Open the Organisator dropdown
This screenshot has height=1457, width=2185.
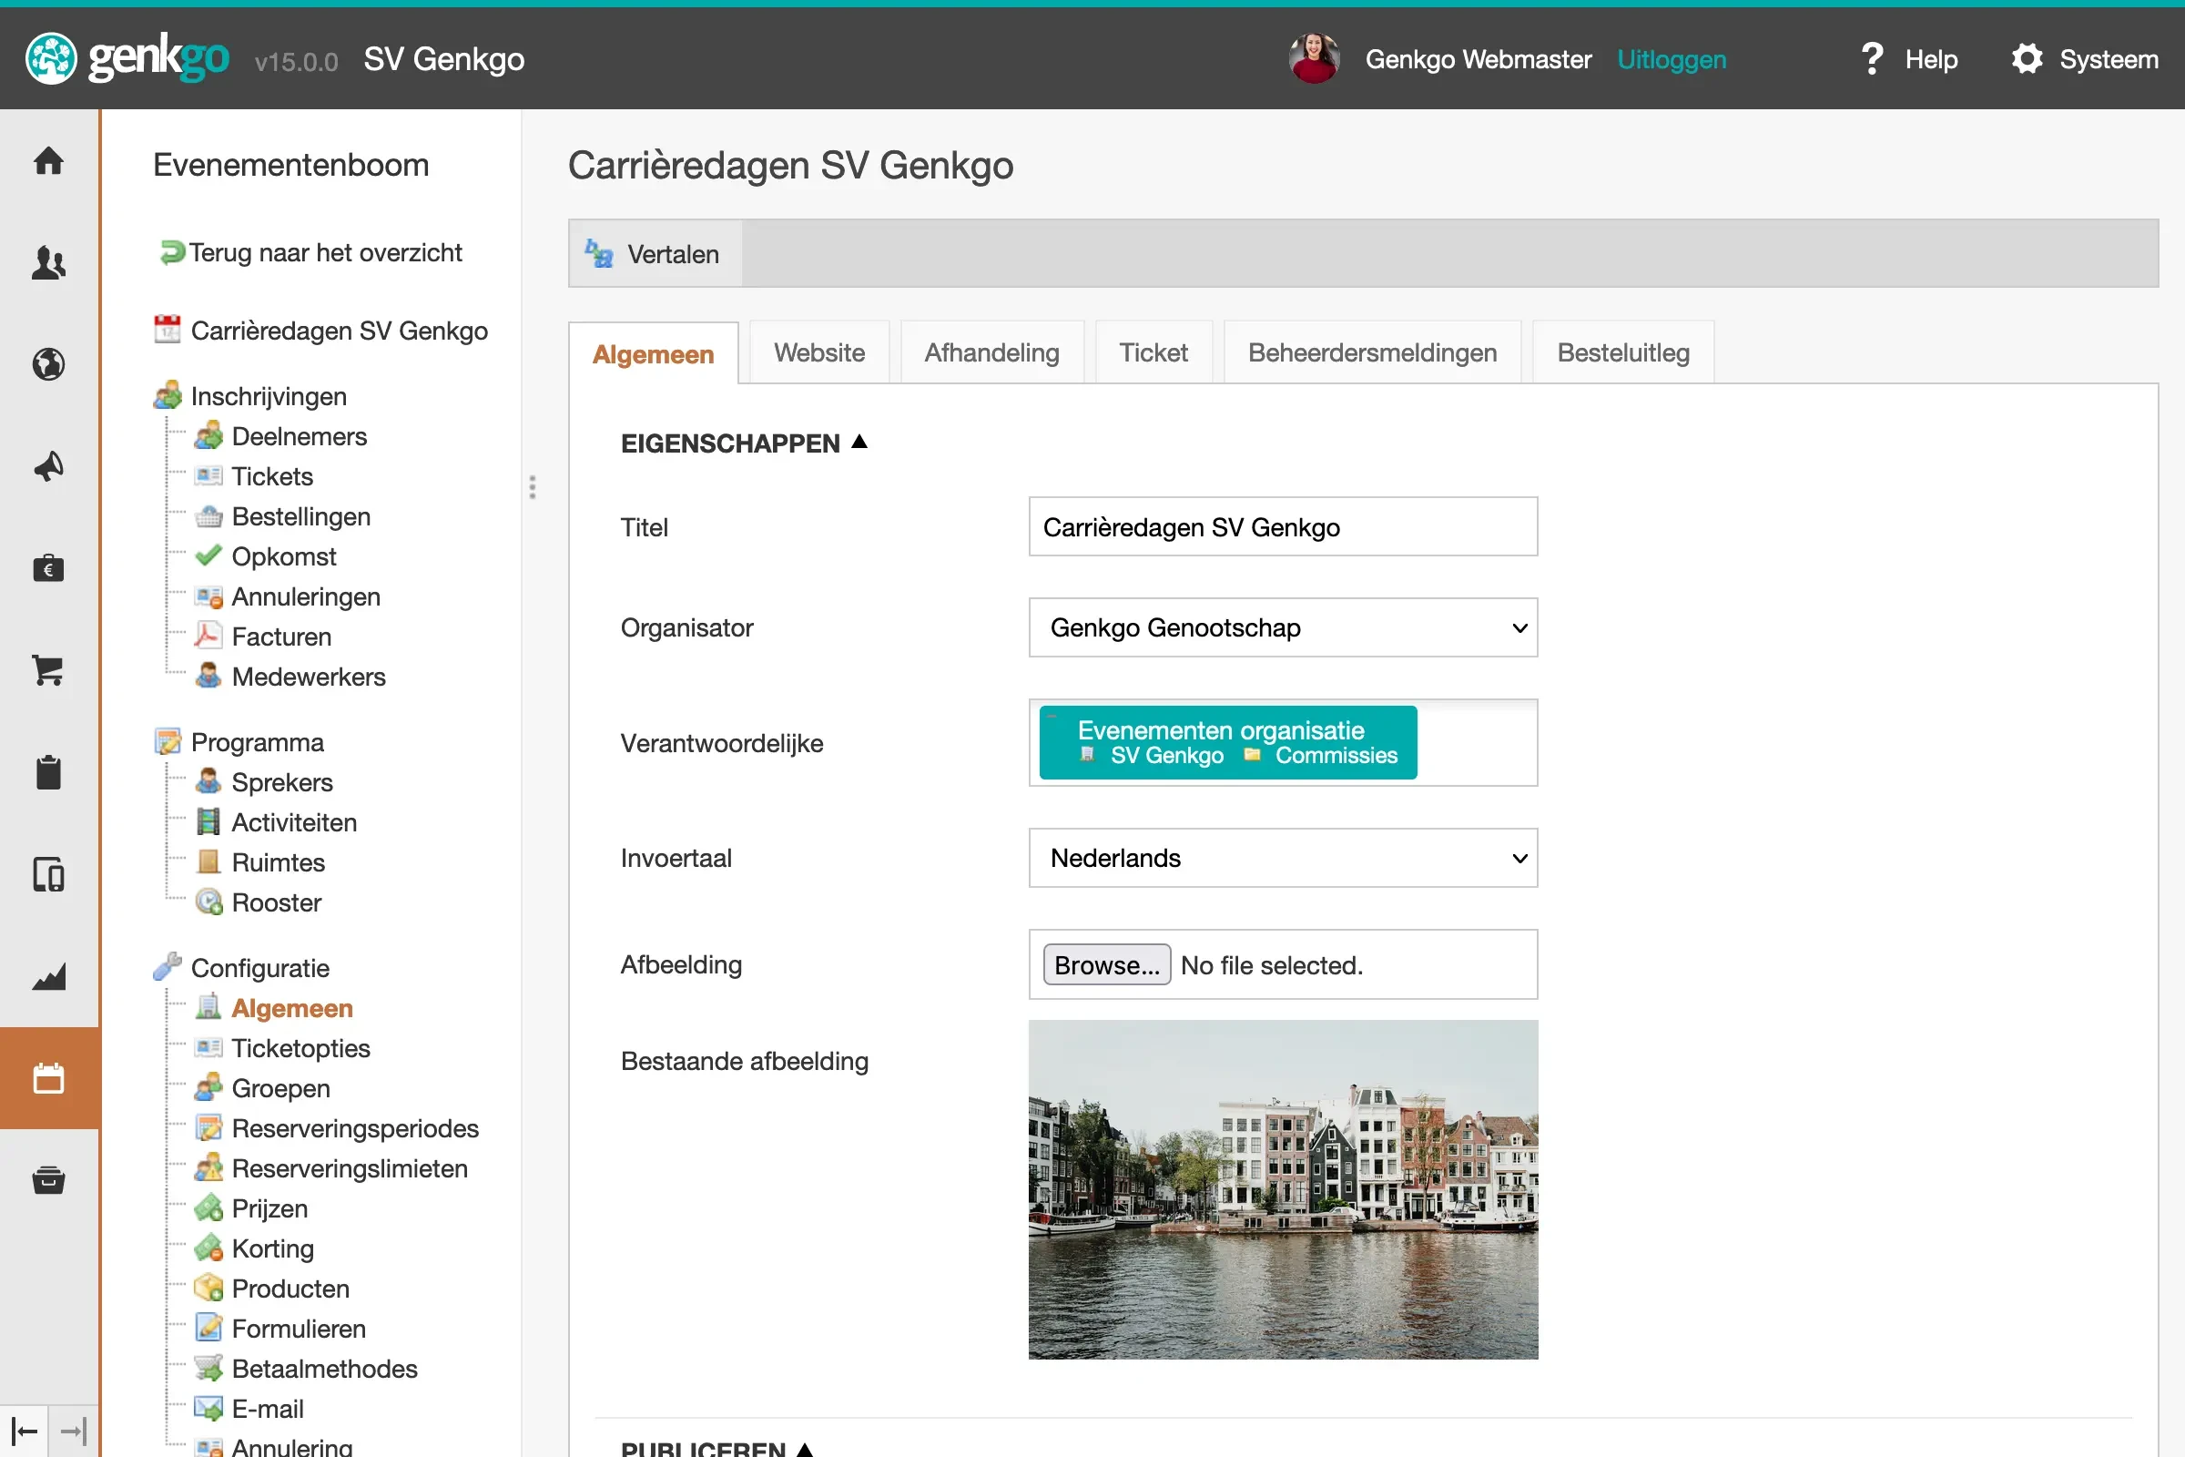click(x=1282, y=627)
